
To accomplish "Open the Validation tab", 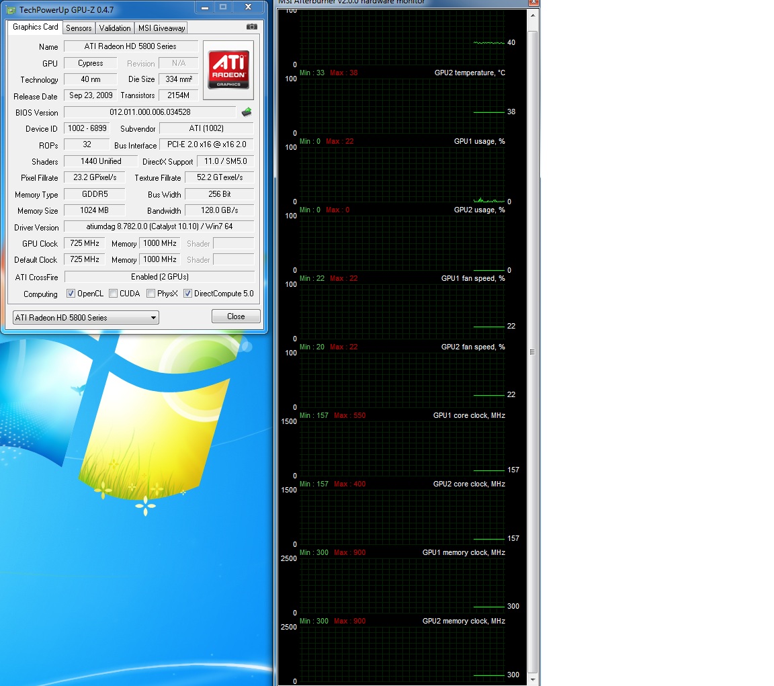I will (114, 28).
